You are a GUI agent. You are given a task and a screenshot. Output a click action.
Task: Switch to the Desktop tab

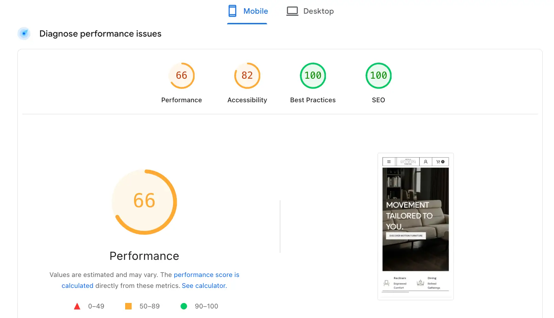pyautogui.click(x=310, y=11)
